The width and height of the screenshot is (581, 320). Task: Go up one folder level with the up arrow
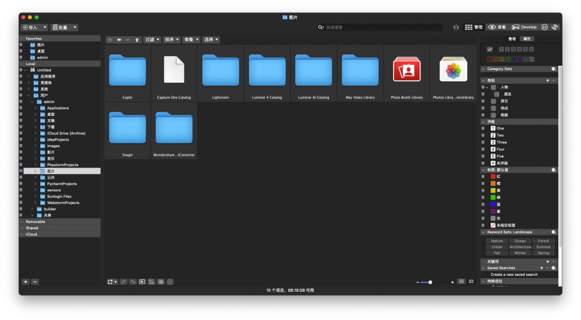click(137, 40)
